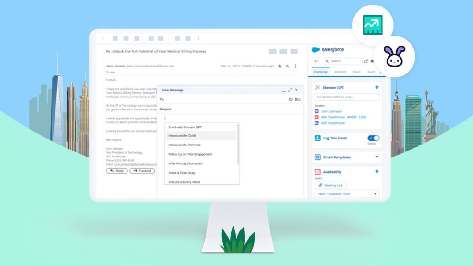Open the Email Templates panel icon
This screenshot has width=473, height=266.
click(317, 157)
